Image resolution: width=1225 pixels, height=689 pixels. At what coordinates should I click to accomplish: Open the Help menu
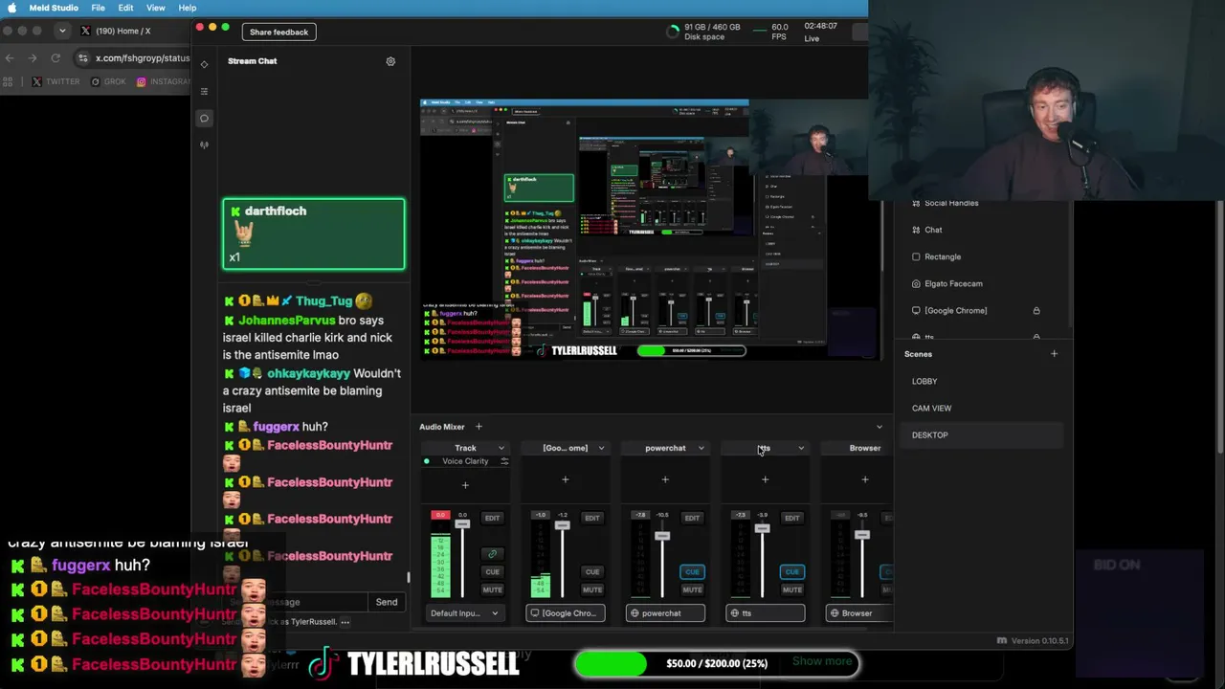click(x=188, y=8)
